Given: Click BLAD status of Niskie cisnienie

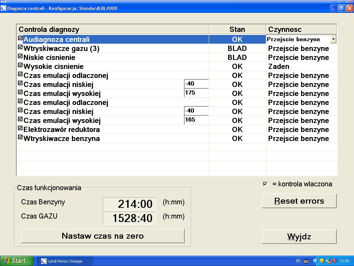Looking at the screenshot, I should (237, 57).
